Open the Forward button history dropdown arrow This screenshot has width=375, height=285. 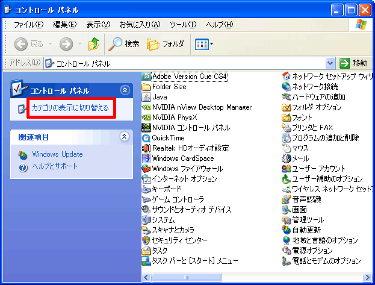pos(79,44)
